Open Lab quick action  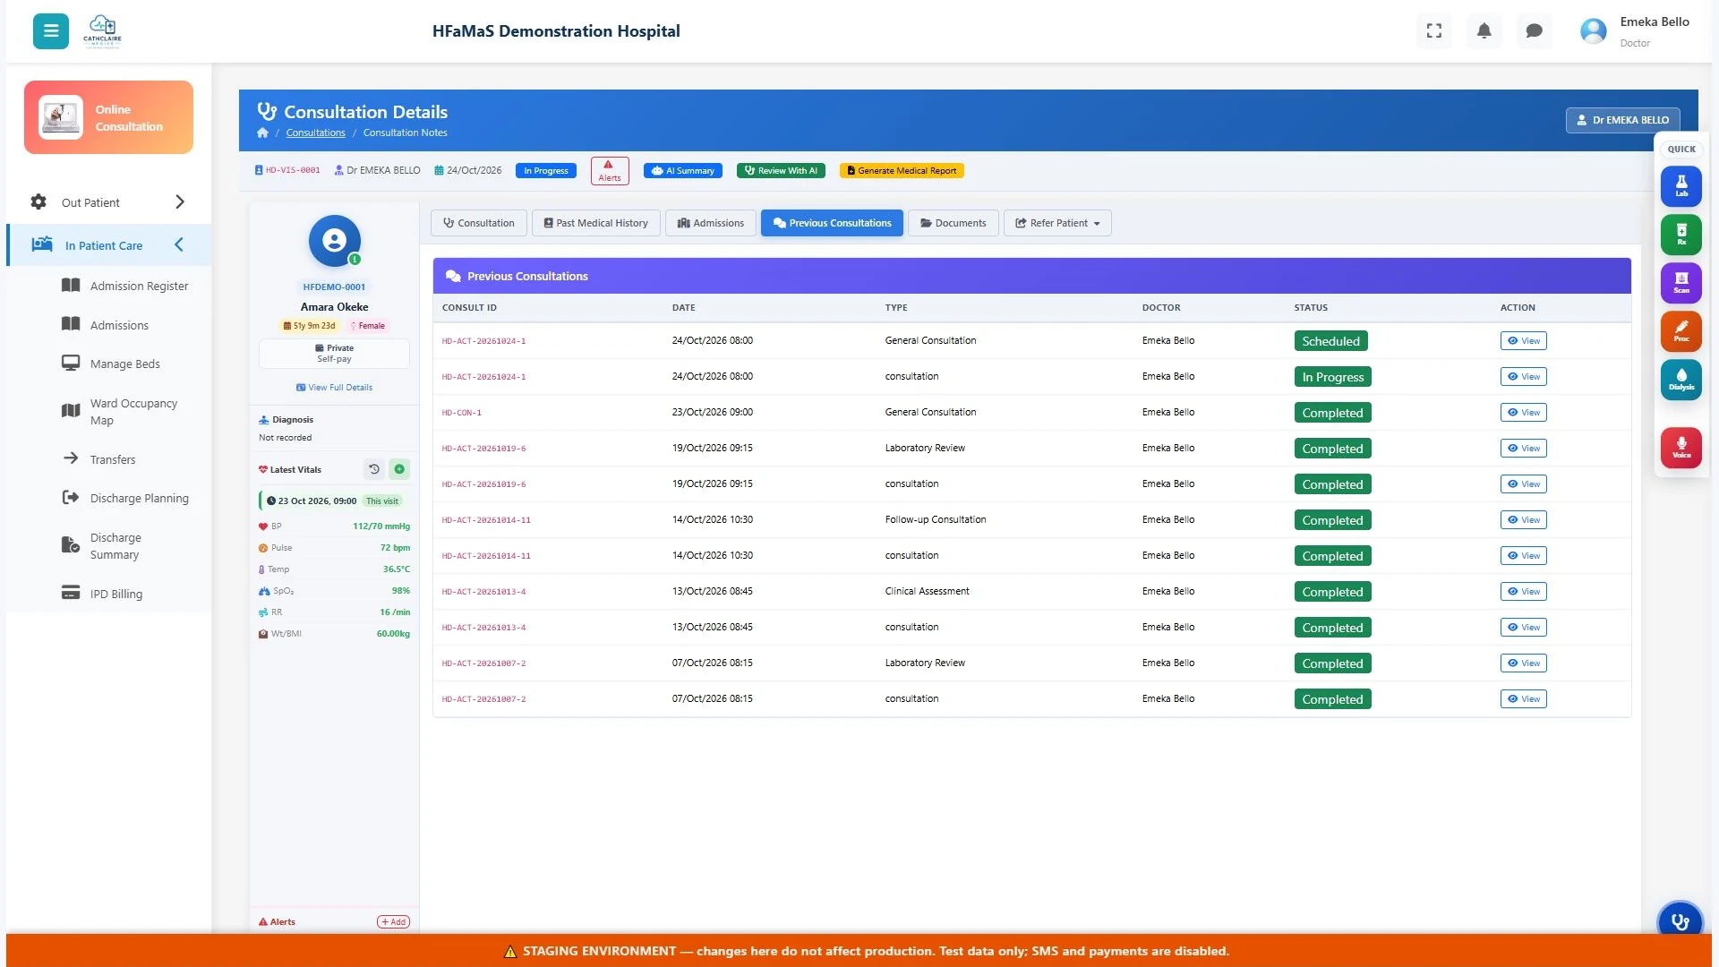[x=1681, y=186]
